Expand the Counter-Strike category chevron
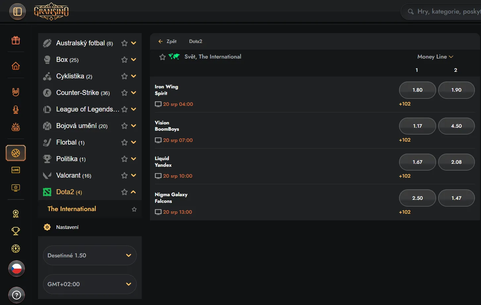This screenshot has height=305, width=481. point(134,93)
